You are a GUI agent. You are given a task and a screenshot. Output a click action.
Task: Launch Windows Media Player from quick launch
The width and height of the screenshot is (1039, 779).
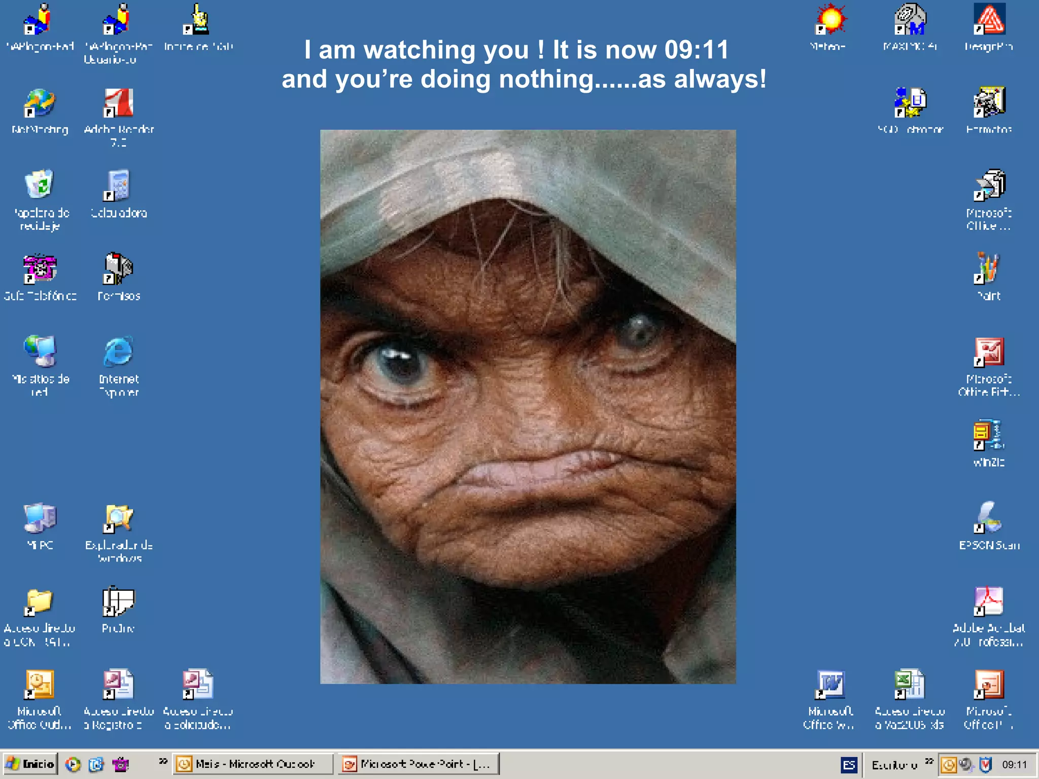point(73,764)
